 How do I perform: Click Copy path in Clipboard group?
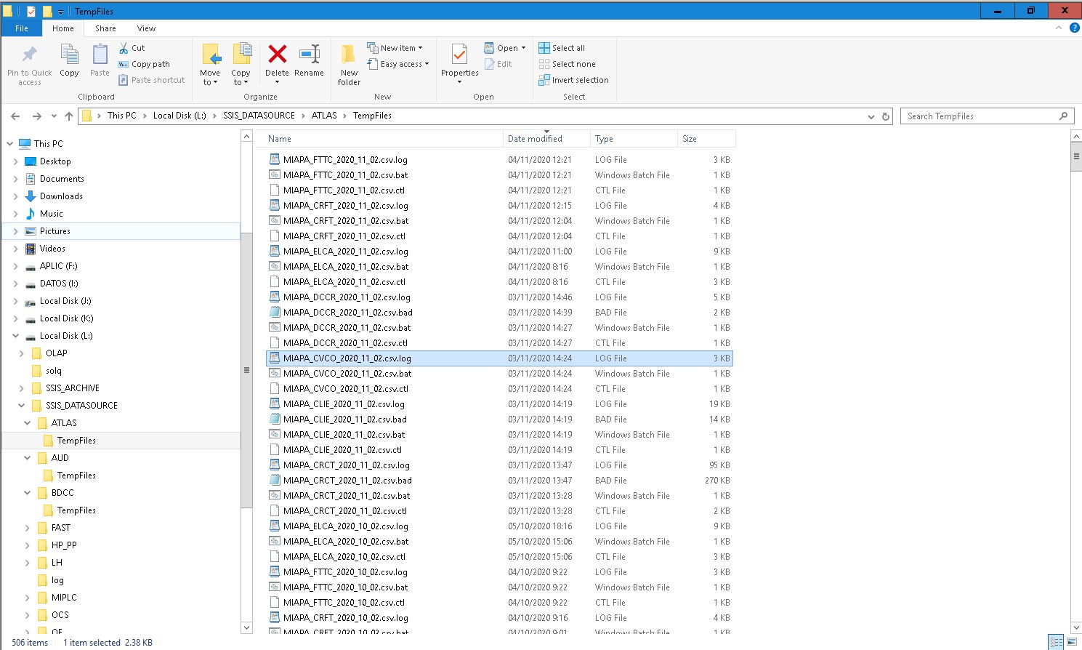point(144,64)
